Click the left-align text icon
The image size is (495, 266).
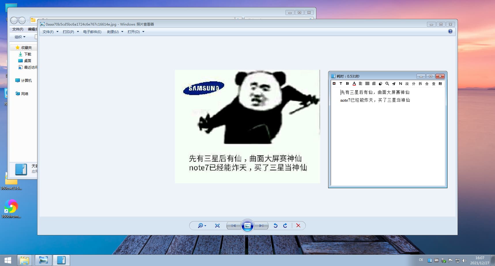pyautogui.click(x=360, y=84)
